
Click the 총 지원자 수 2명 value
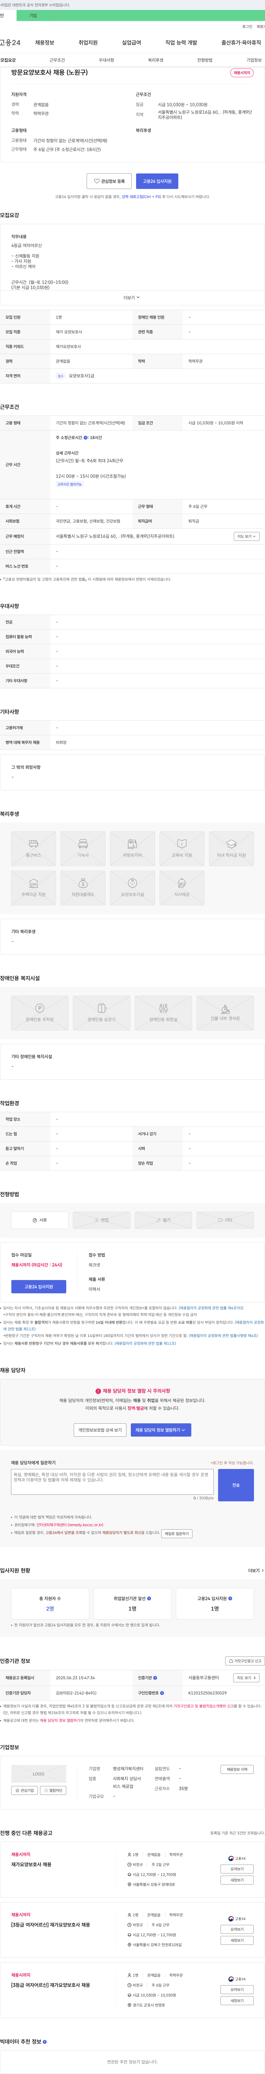click(50, 1609)
